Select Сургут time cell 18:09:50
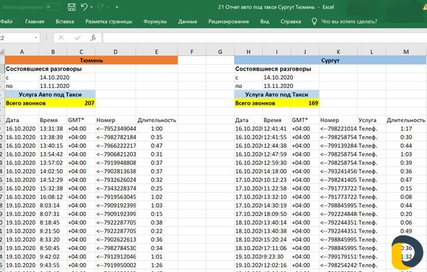The width and height of the screenshot is (427, 272). 277,214
